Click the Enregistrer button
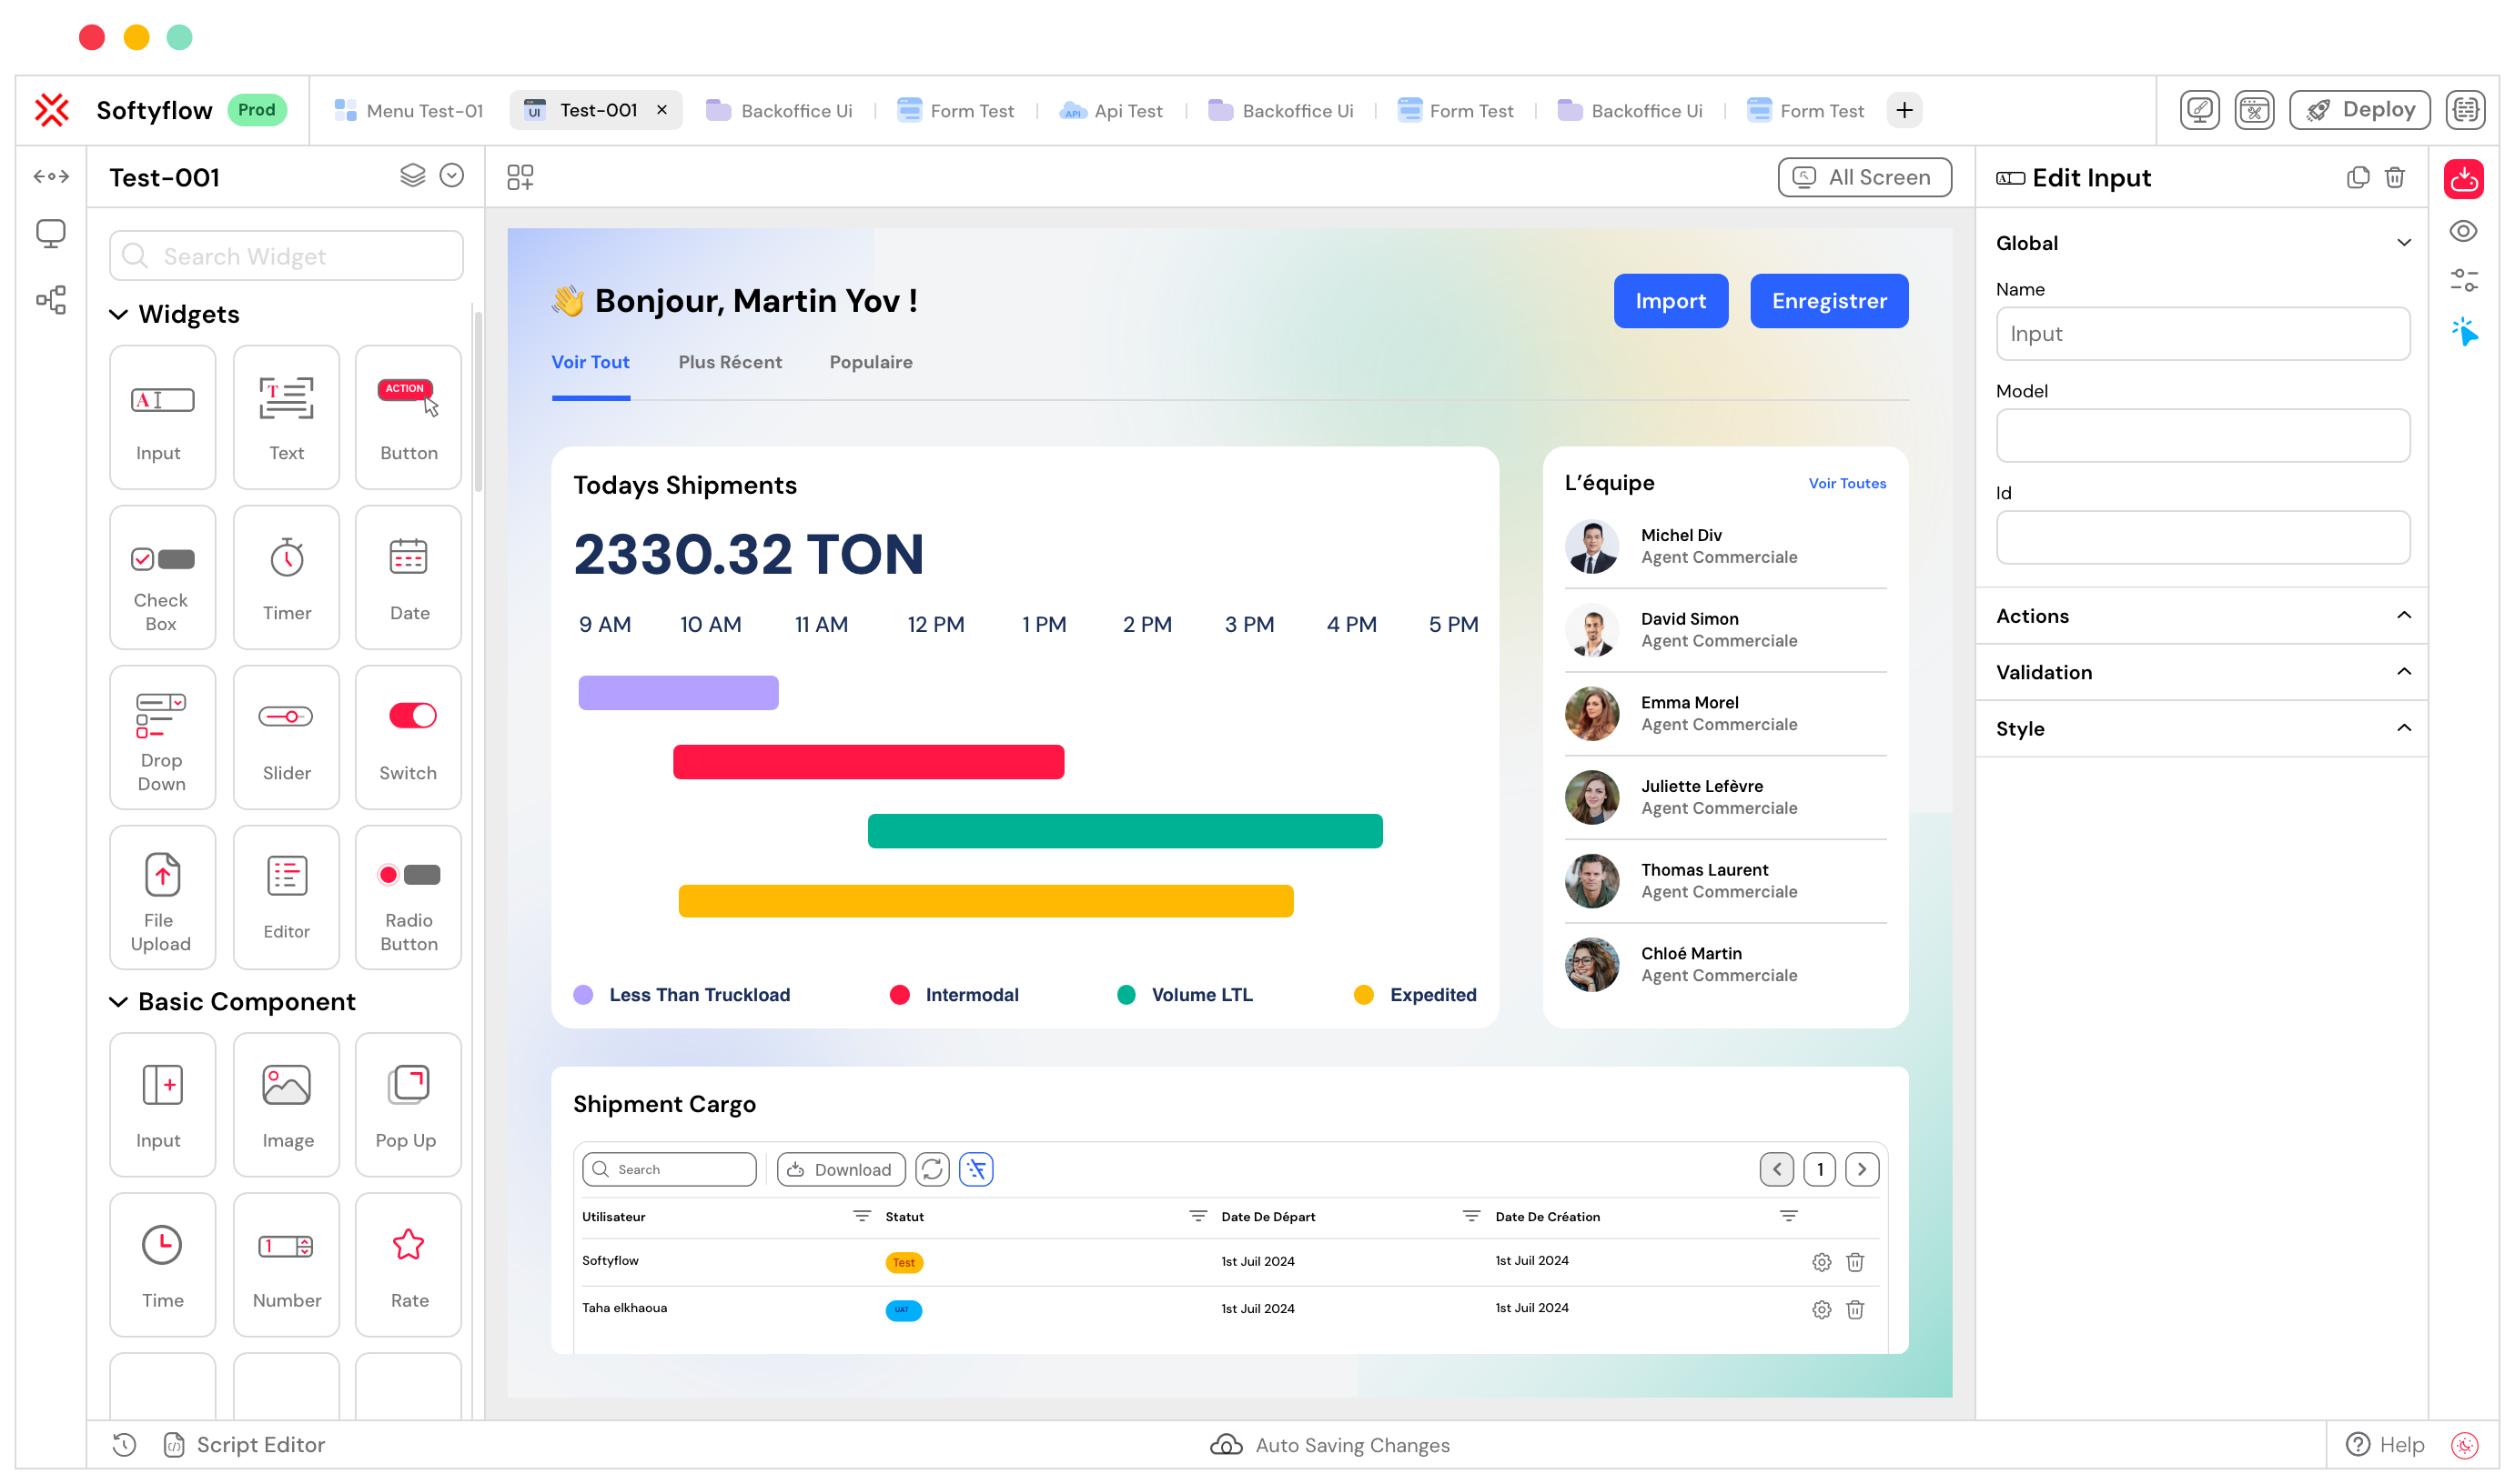The width and height of the screenshot is (2515, 1484). [1829, 300]
